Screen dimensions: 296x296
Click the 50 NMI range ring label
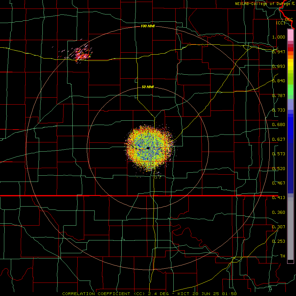tap(148, 87)
